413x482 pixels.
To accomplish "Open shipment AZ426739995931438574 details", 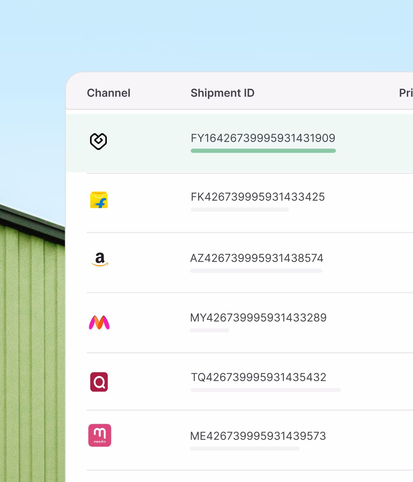I will pyautogui.click(x=257, y=258).
